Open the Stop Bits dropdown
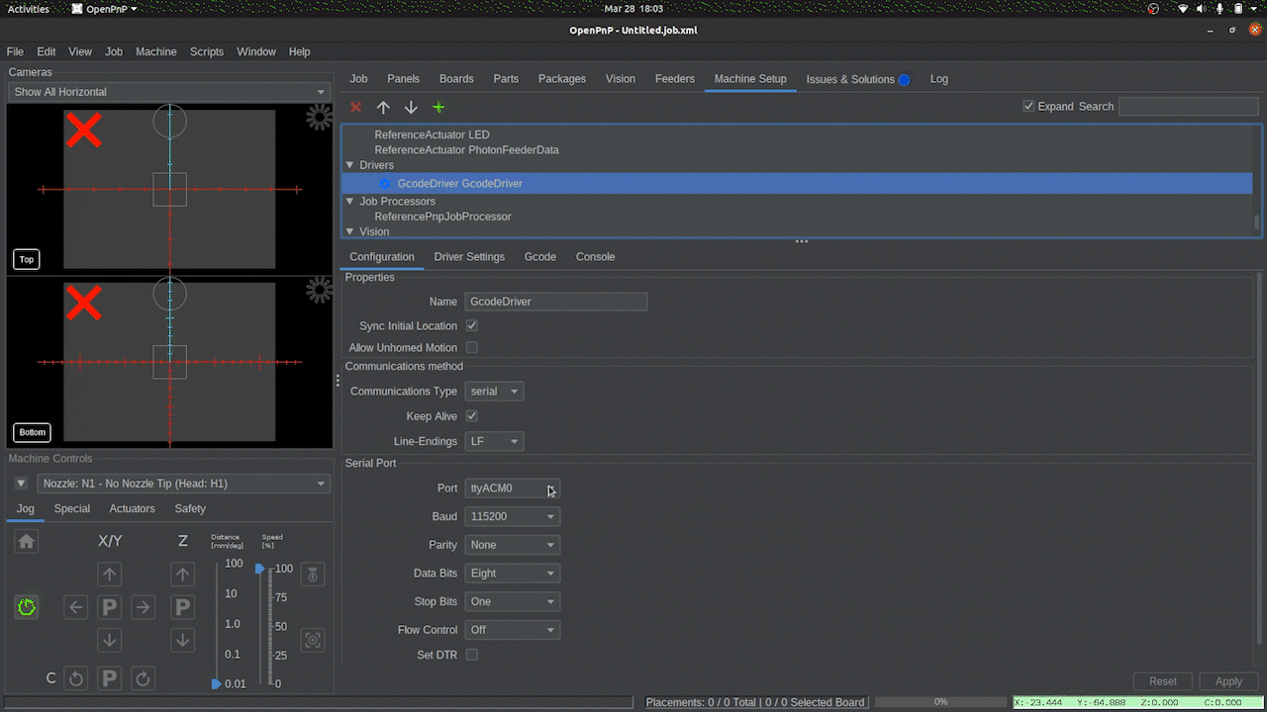1267x712 pixels. pyautogui.click(x=512, y=601)
